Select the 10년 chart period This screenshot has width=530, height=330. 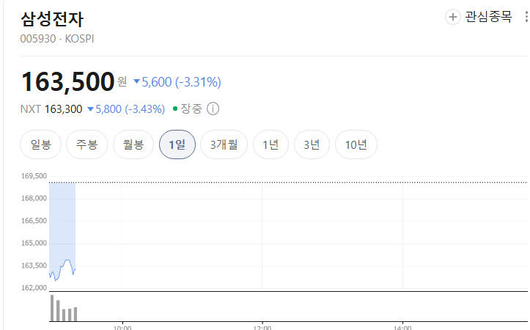356,144
